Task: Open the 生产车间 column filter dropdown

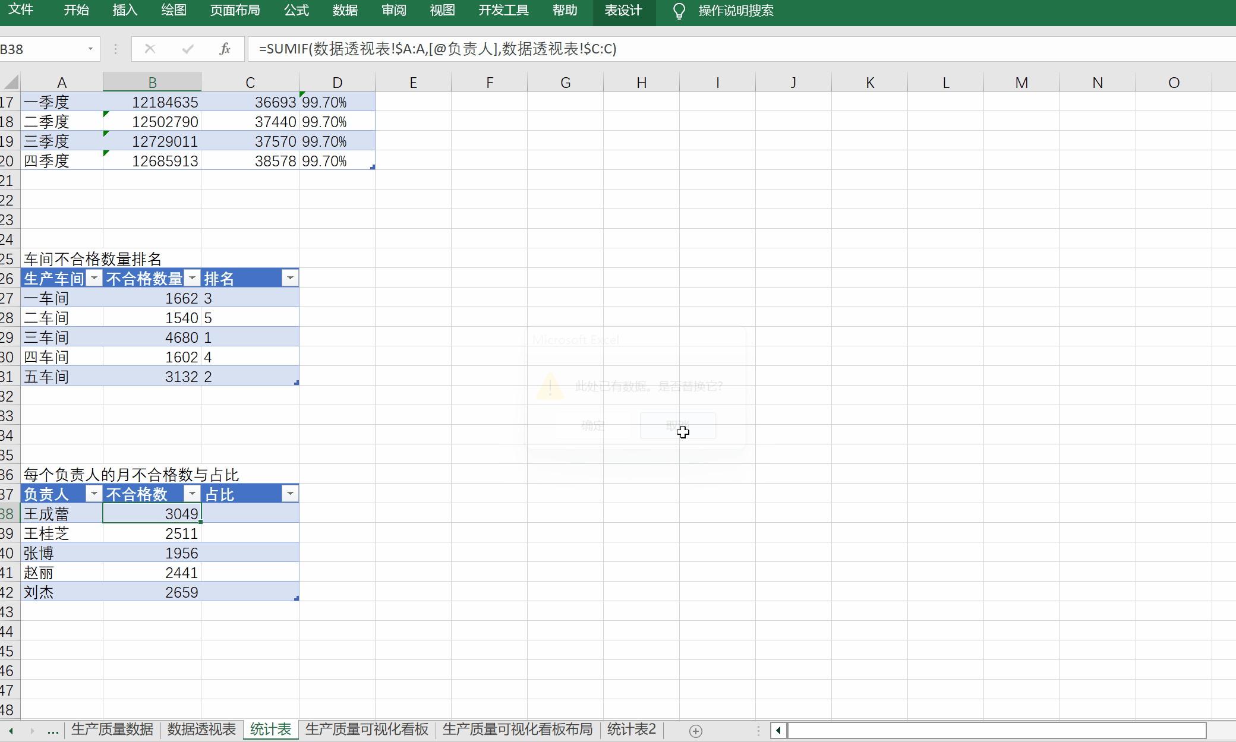Action: click(x=94, y=278)
